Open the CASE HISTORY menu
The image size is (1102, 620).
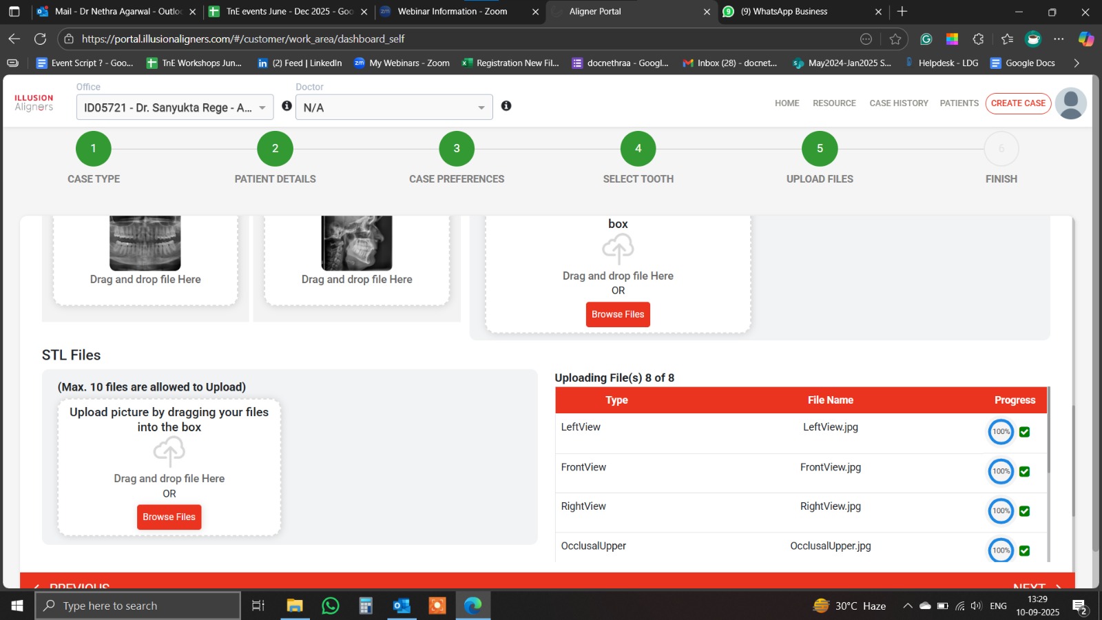(x=899, y=103)
